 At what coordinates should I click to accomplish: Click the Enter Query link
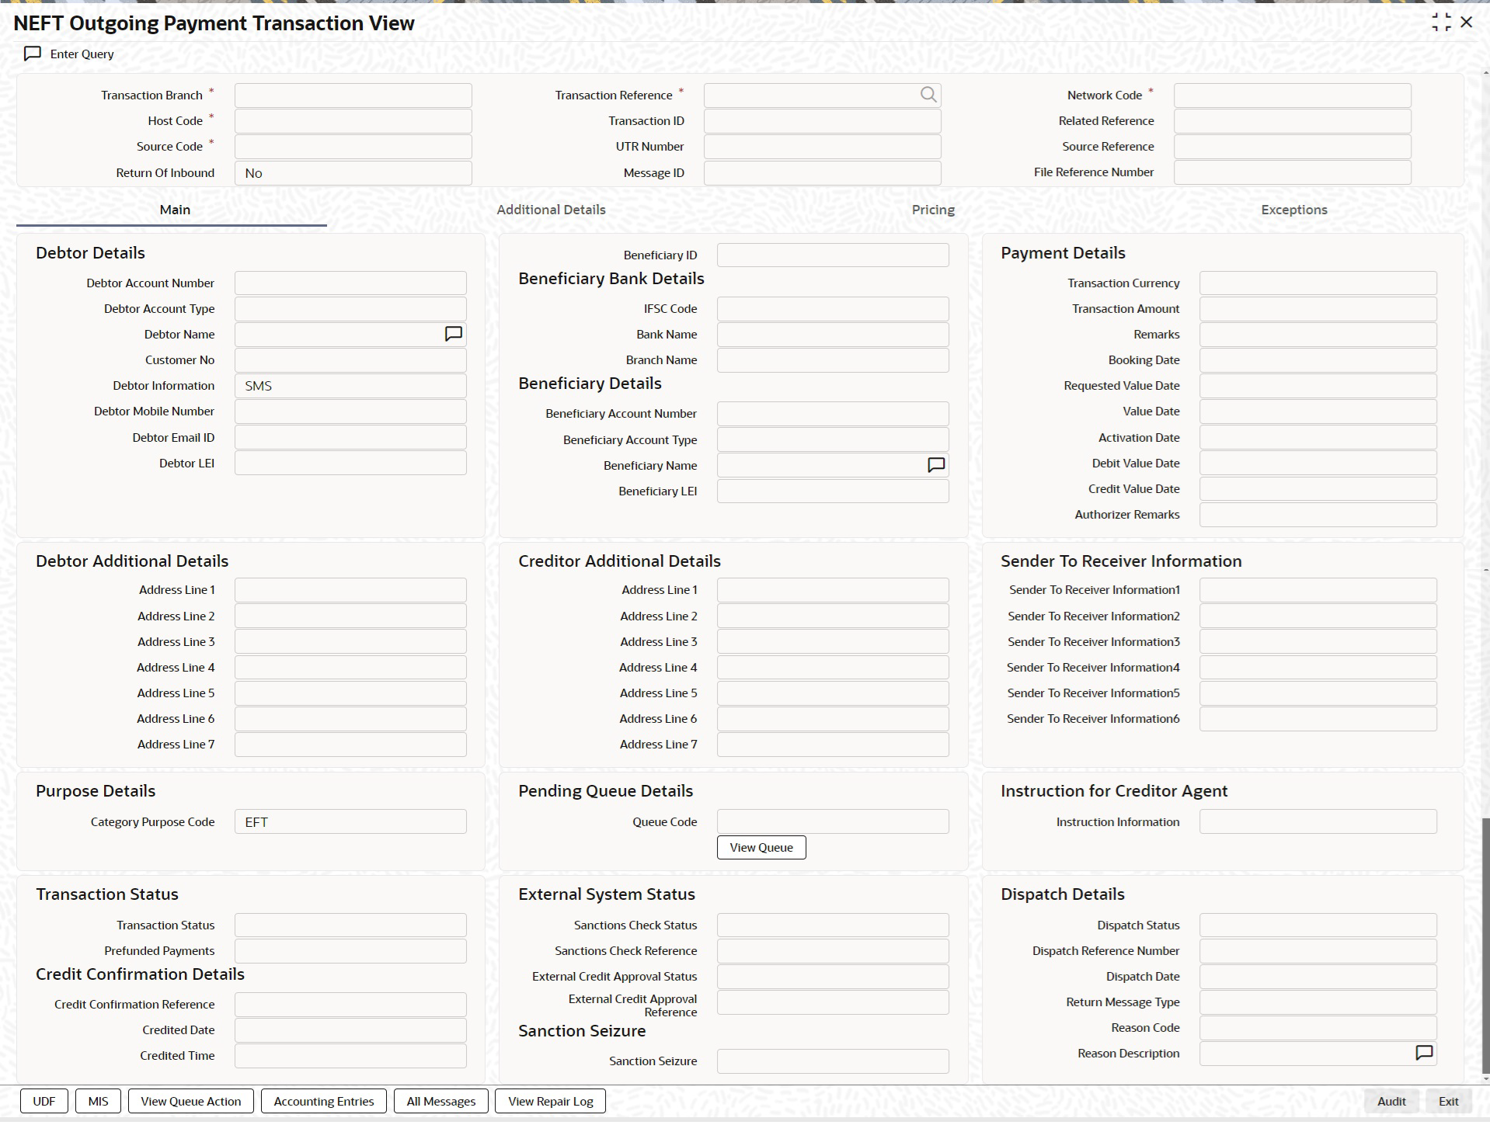tap(82, 54)
